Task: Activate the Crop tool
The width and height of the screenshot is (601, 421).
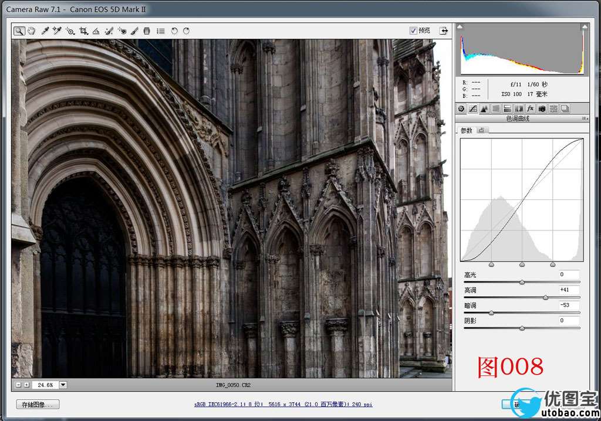Action: (x=83, y=31)
